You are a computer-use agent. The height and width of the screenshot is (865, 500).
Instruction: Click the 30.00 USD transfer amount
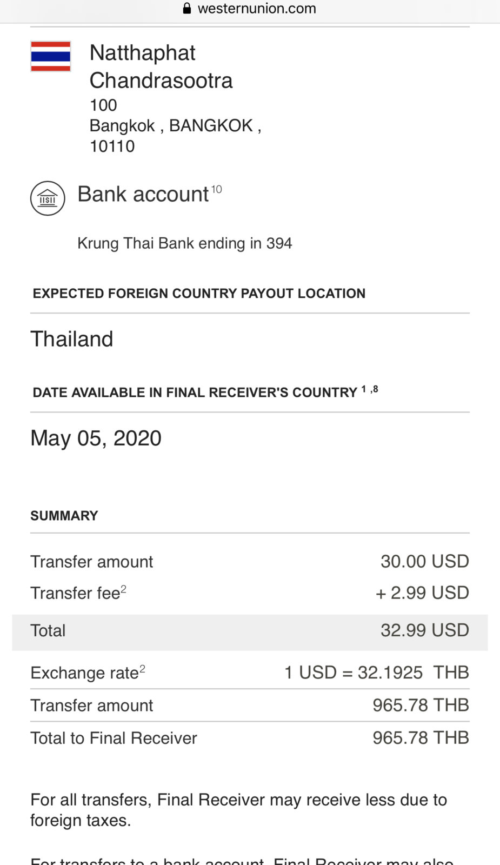(424, 561)
